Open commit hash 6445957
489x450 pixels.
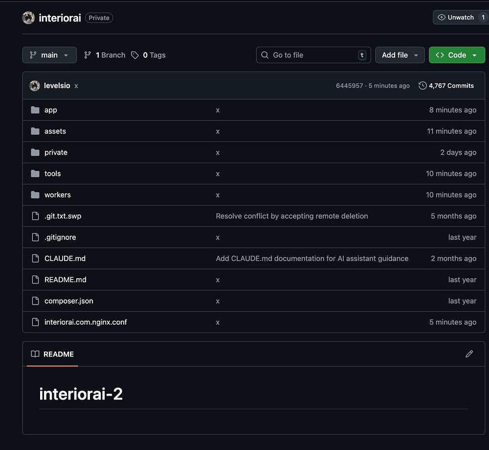pyautogui.click(x=349, y=86)
